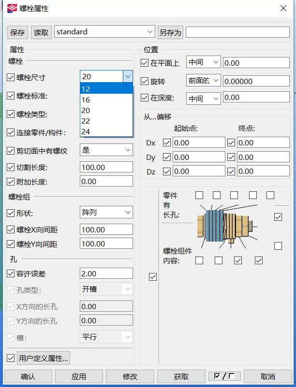The height and width of the screenshot is (387, 296).
Task: Toggle 用户定义属性 checkbox
Action: point(10,358)
